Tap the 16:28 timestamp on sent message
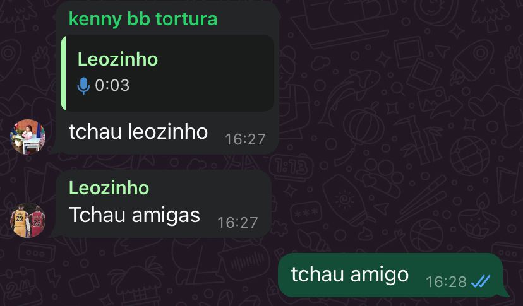 pyautogui.click(x=447, y=282)
